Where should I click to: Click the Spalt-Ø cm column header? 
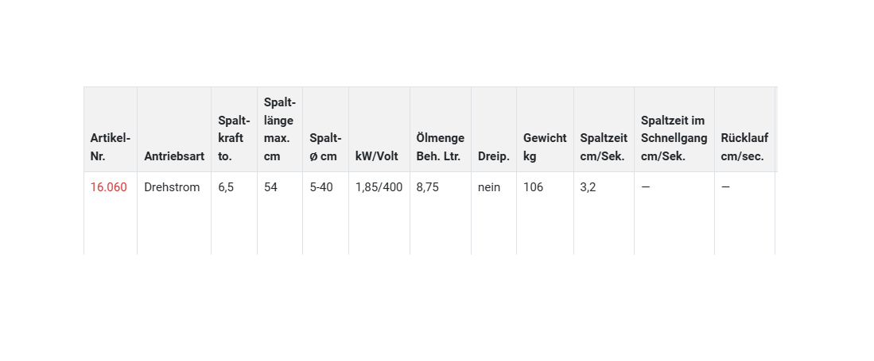point(325,148)
